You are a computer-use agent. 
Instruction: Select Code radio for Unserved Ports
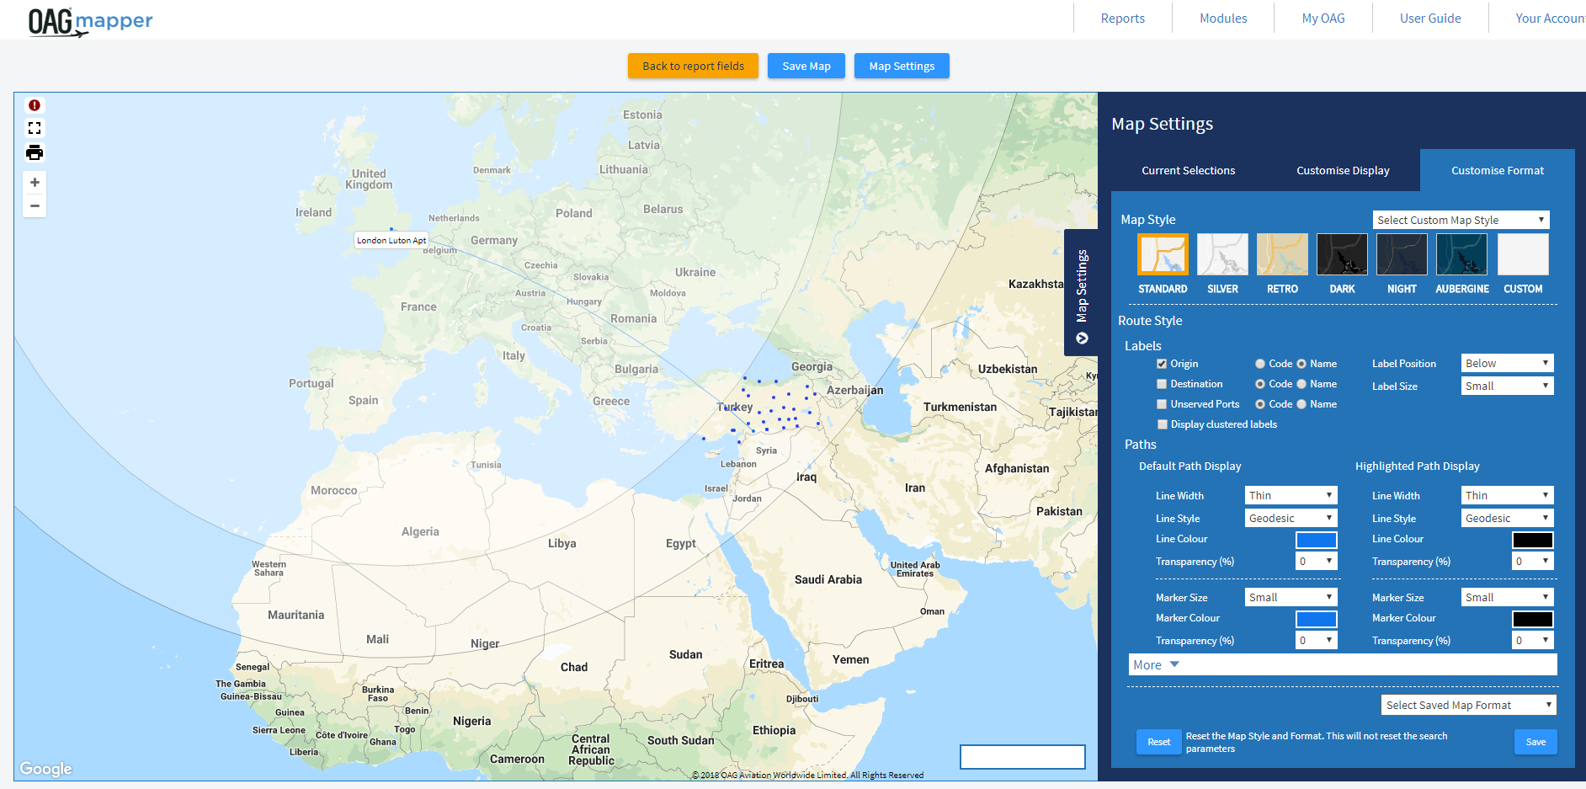[x=1260, y=404]
